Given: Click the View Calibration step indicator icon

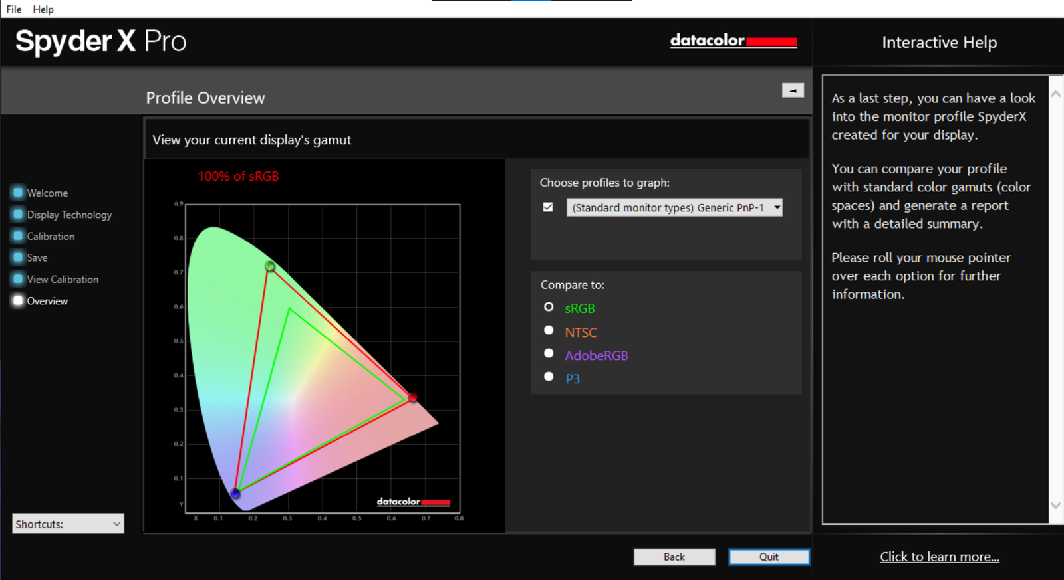Looking at the screenshot, I should pos(18,279).
